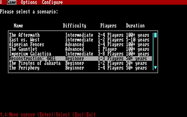Screen dimensions: 187x117
Task: Click the <Esc>:Exit hint in status bar
Action: point(84,114)
